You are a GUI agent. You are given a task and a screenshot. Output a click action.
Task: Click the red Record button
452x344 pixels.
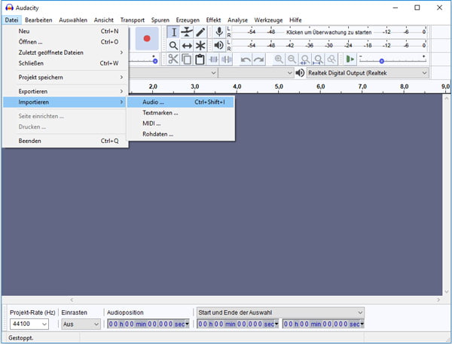(147, 38)
